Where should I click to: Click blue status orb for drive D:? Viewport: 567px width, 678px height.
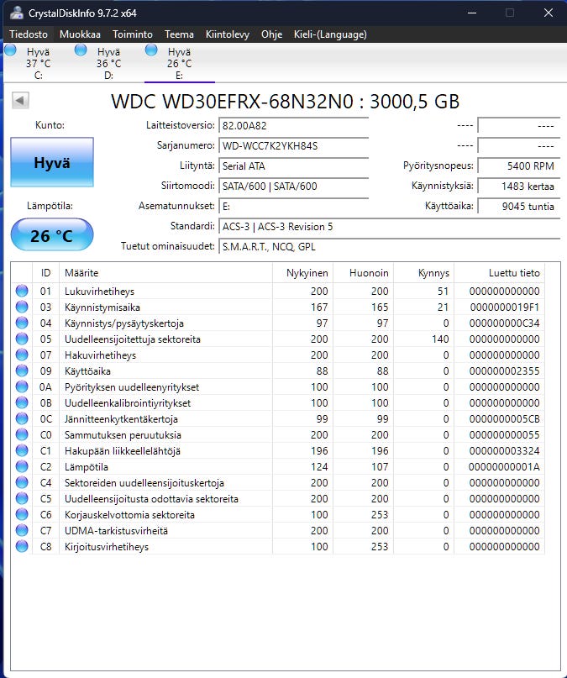click(x=81, y=50)
